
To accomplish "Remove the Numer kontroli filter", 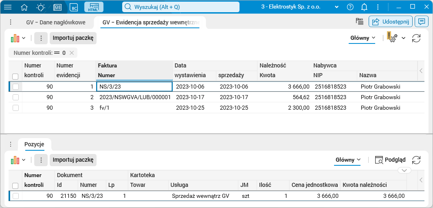I will [72, 53].
